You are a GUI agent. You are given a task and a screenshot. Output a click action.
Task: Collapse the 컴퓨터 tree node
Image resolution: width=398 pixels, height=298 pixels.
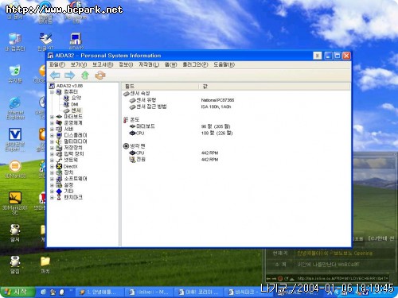(52, 92)
